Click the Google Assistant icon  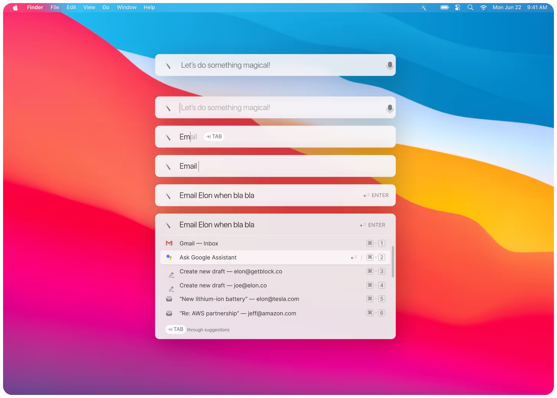point(169,257)
